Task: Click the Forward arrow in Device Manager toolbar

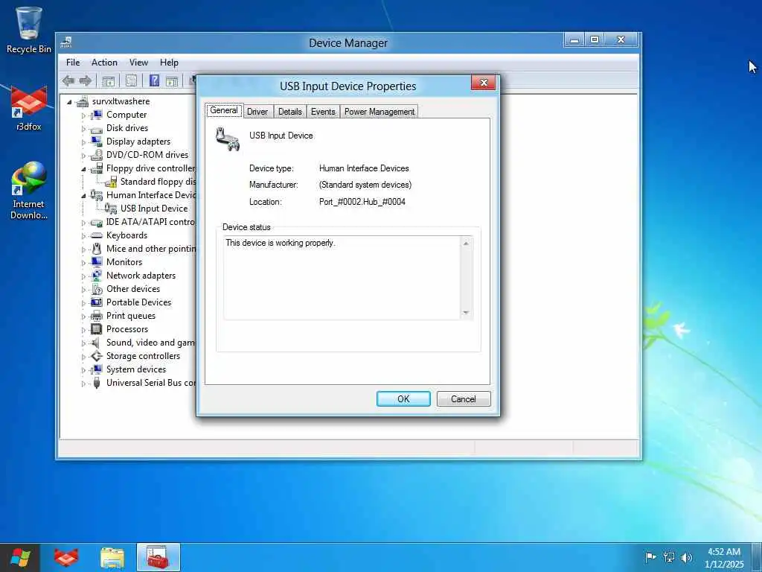Action: (86, 80)
